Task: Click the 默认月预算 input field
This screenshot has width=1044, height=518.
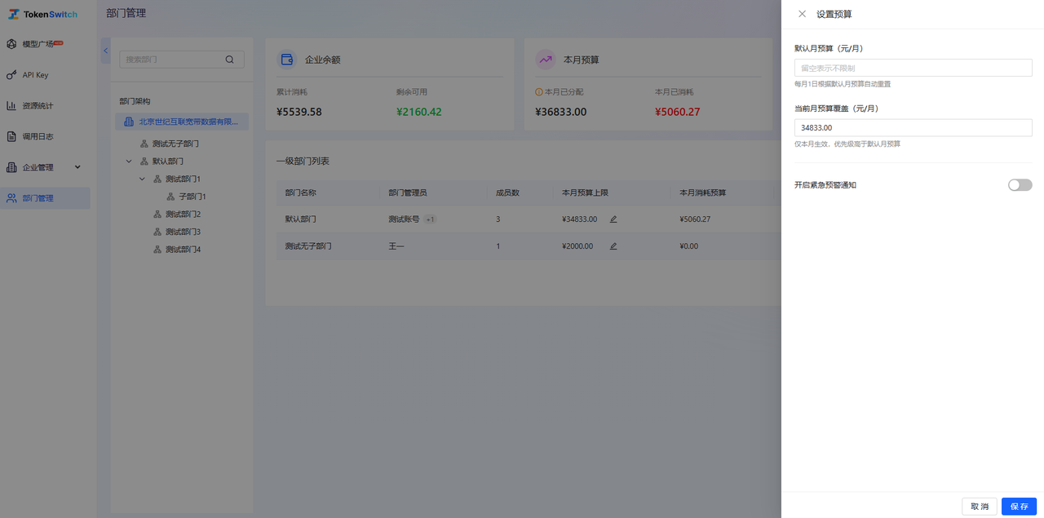Action: pyautogui.click(x=913, y=69)
